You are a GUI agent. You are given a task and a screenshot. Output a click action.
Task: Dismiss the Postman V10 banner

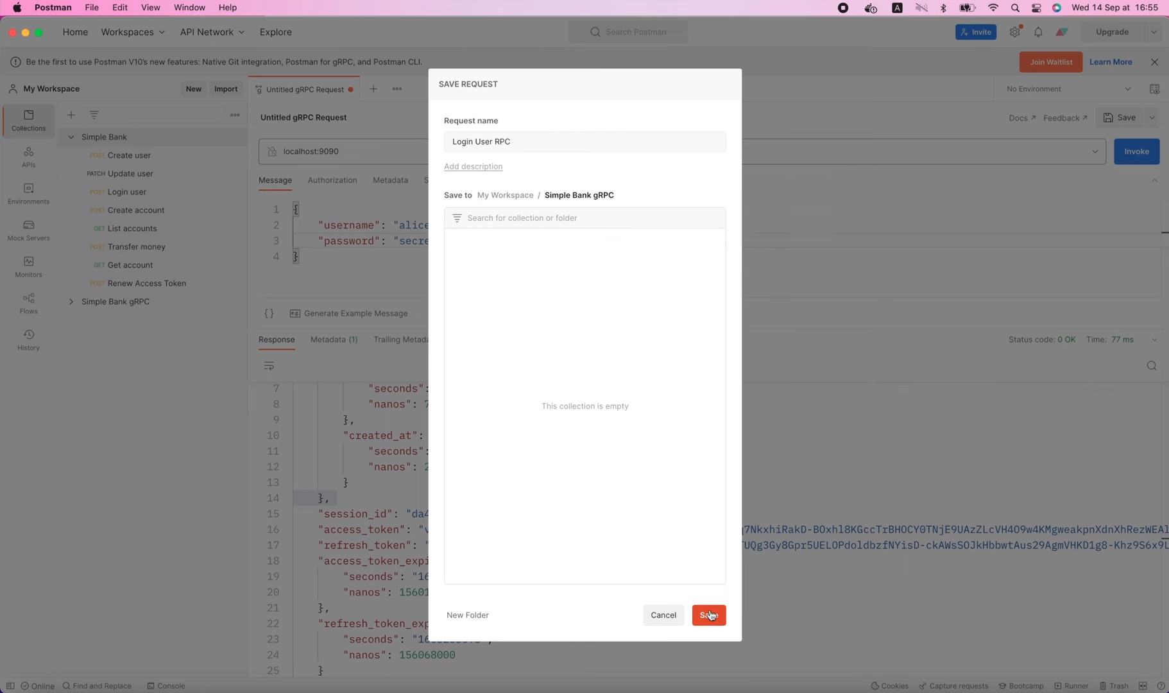(1154, 62)
